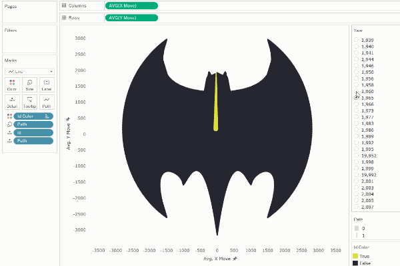Click detail icon beside second Path pill
Screen dimensions: 400x266
tap(9, 141)
